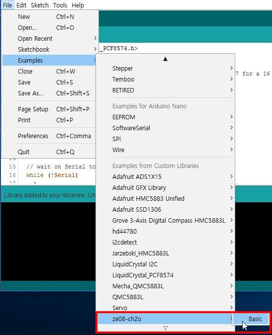
Task: Open Mecha_QMC5883L examples submenu
Action: click(166, 286)
